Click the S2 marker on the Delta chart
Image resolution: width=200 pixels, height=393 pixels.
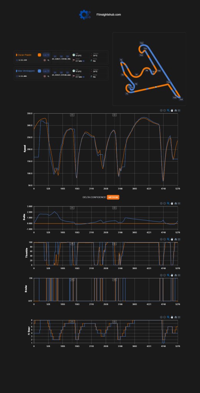115,208
